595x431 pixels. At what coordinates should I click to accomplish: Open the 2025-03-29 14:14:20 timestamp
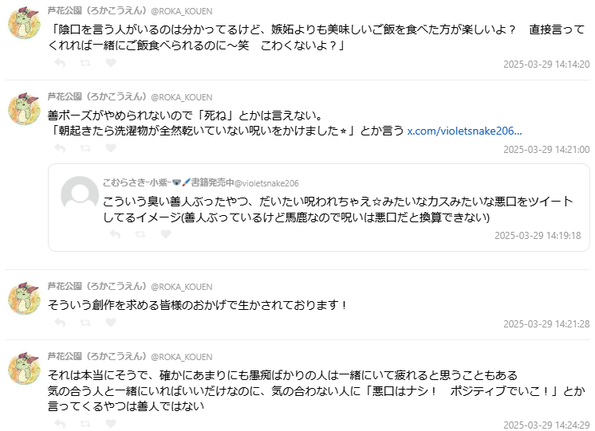point(546,65)
